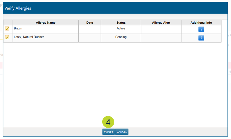Click the Pending status cell
The image size is (231, 139).
coord(121,37)
